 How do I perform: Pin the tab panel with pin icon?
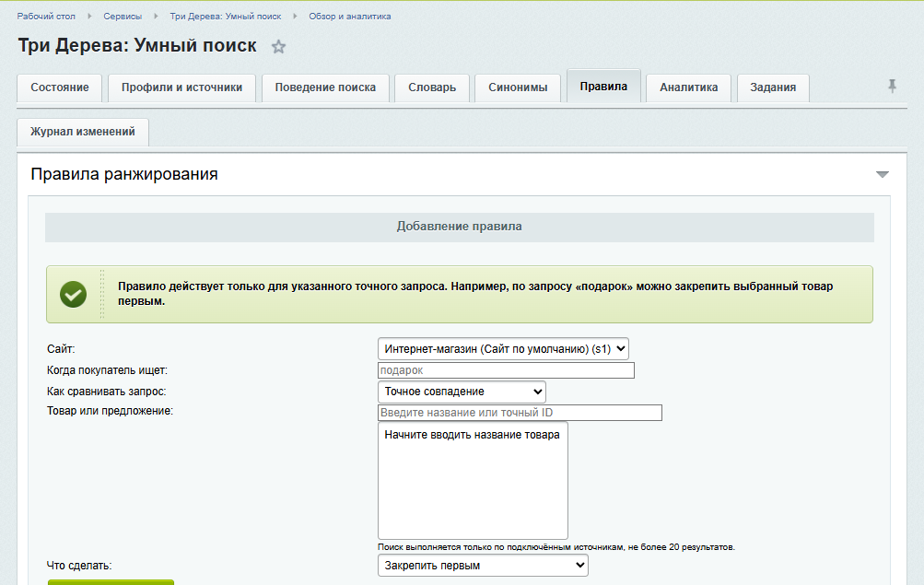click(x=892, y=87)
